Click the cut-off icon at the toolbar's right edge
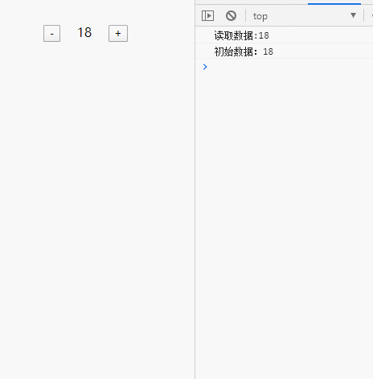Screen dimensions: 373x379 [372, 16]
